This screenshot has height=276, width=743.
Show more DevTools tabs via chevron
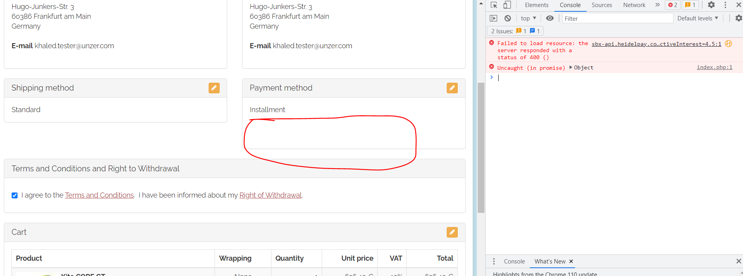(657, 5)
